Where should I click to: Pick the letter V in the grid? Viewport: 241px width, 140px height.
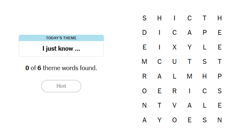(x=174, y=106)
